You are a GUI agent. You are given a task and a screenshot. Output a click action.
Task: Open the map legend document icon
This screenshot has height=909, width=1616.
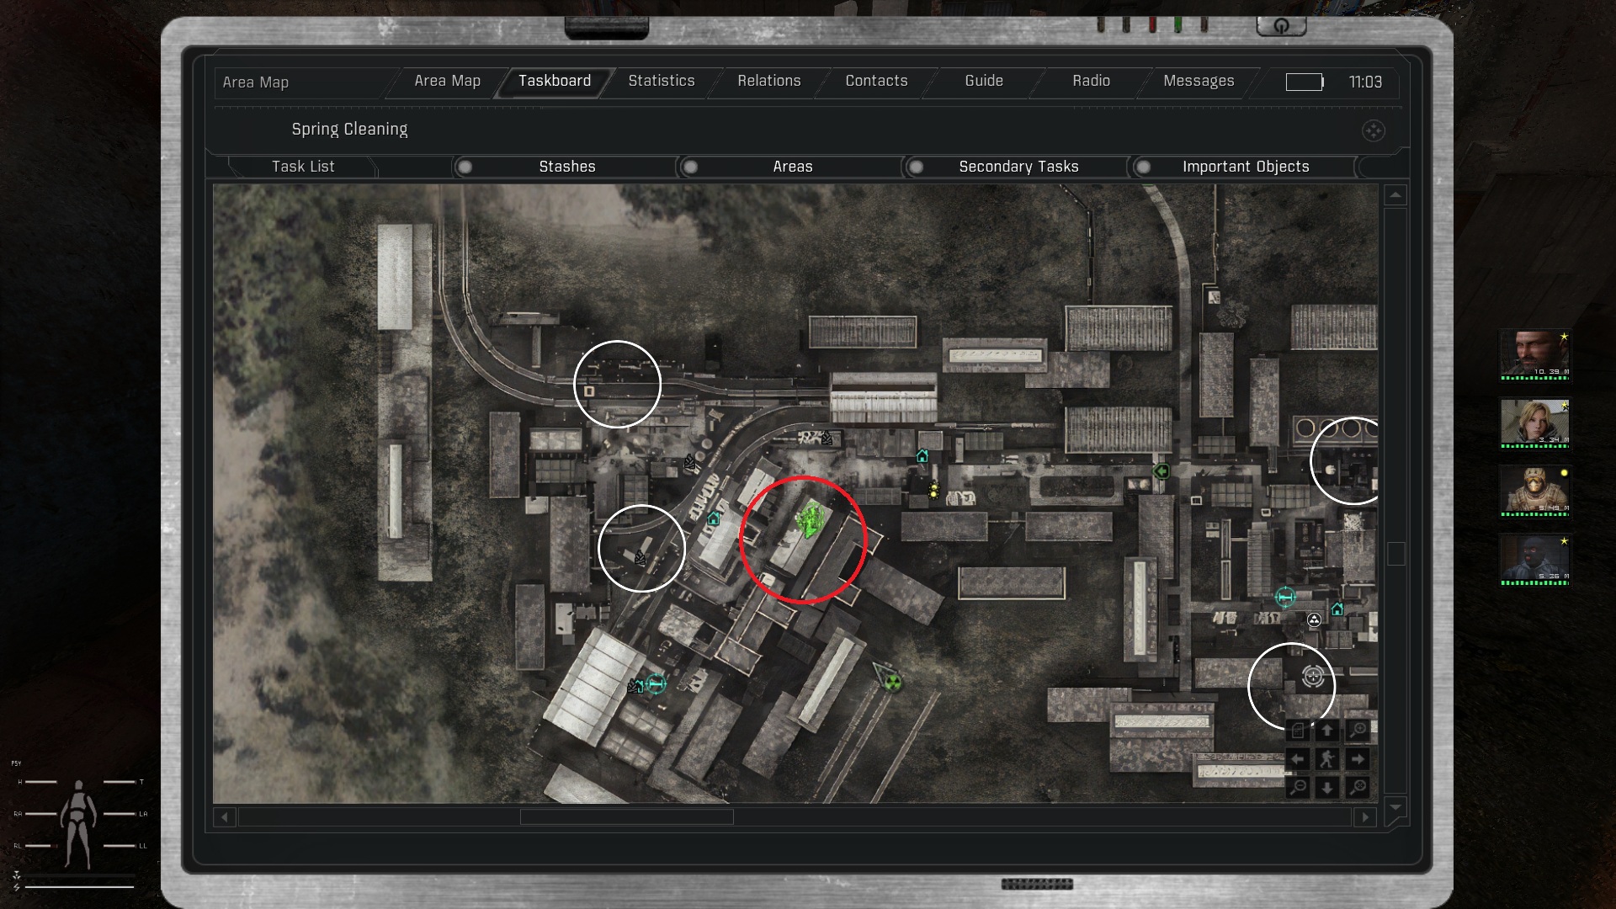(x=1299, y=731)
